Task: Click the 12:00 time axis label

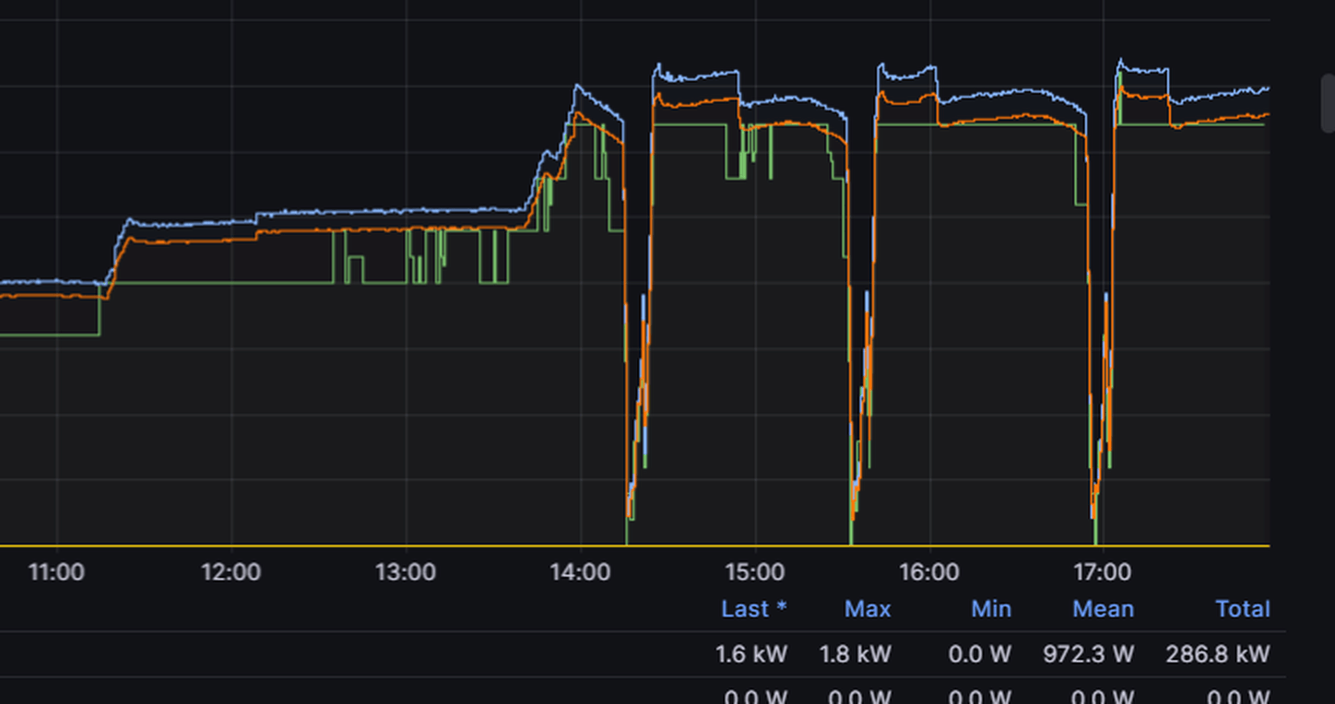Action: click(x=230, y=572)
